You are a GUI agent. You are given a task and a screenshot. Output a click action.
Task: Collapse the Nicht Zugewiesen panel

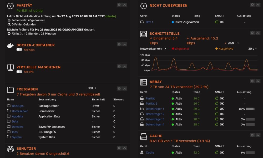click(258, 5)
